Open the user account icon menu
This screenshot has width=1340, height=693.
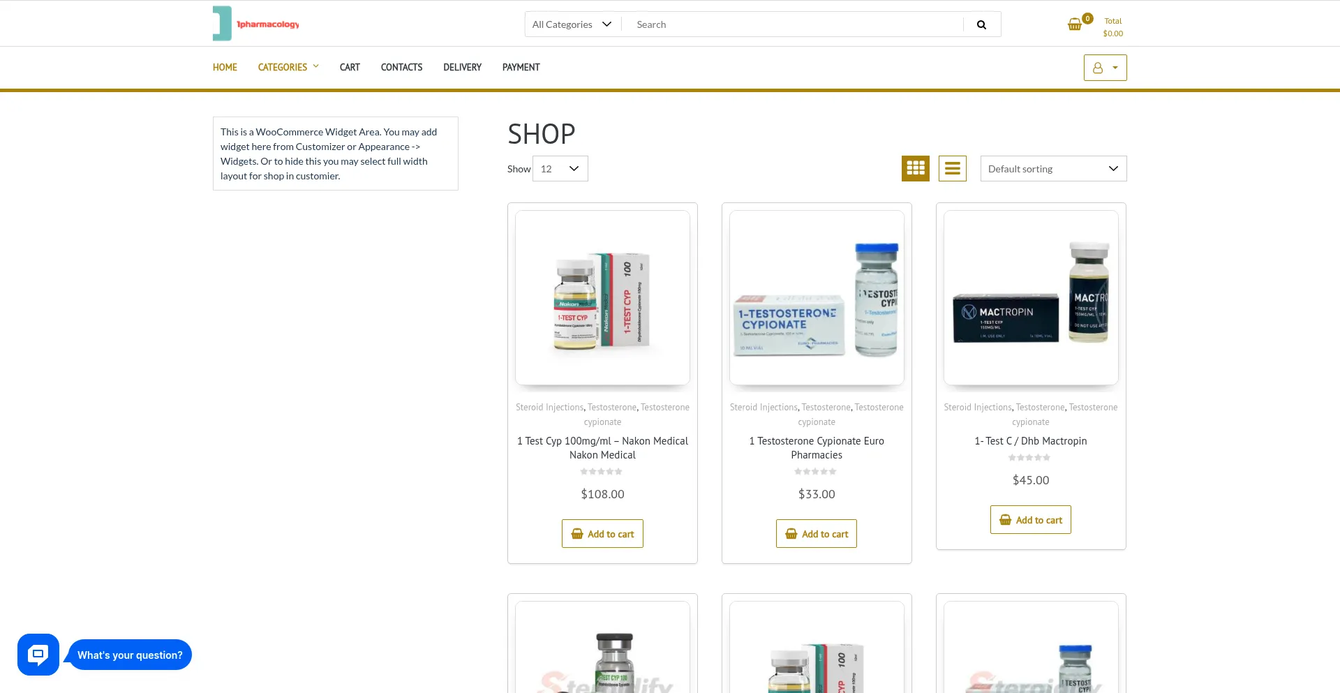1105,68
